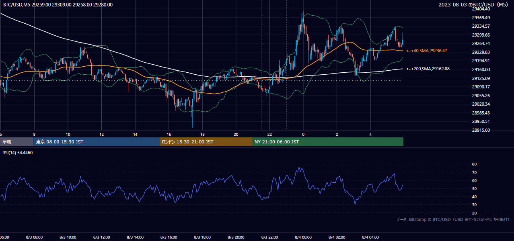Click RSI scale value 80
The height and width of the screenshot is (241, 514).
474,164
